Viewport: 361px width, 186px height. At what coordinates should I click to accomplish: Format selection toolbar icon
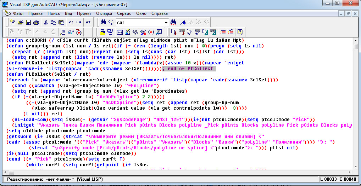(x=213, y=32)
